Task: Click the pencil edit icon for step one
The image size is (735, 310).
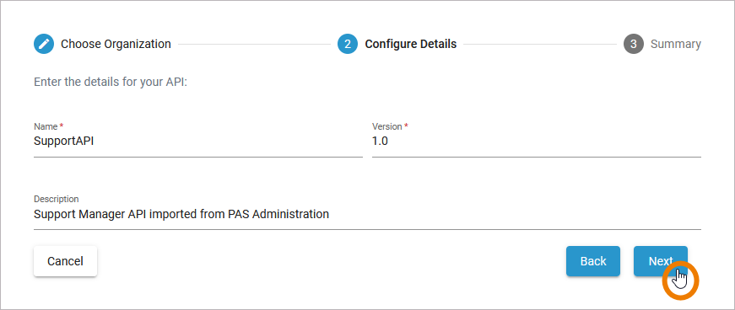Action: (44, 45)
